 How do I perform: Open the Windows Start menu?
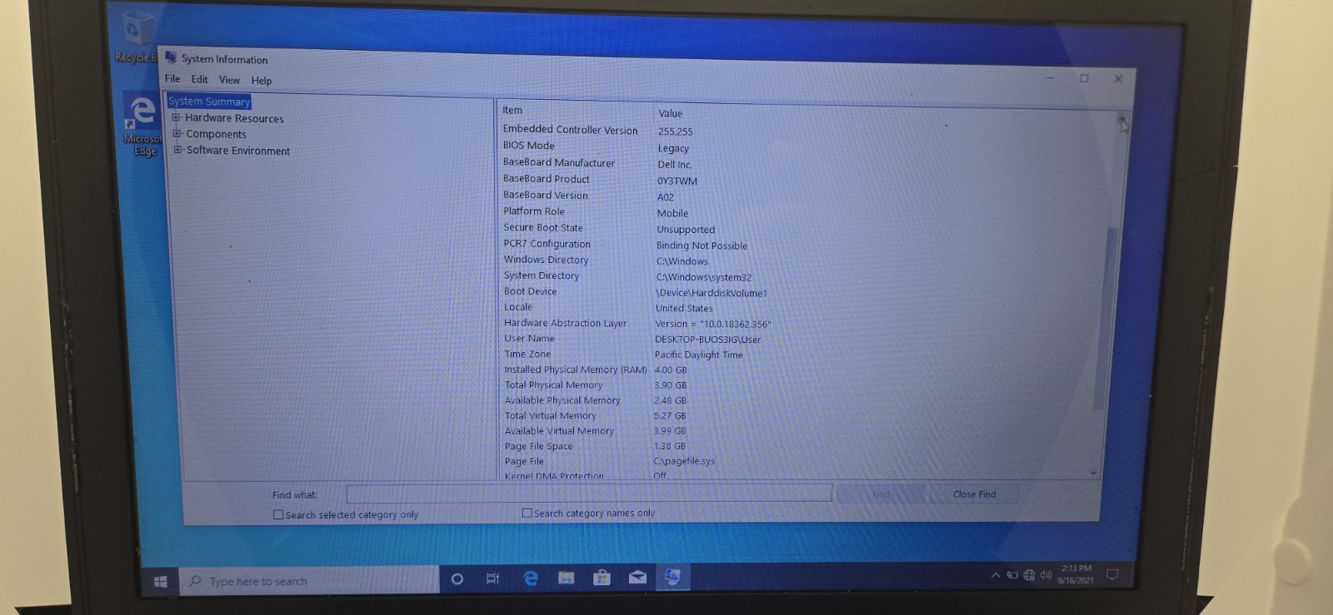point(160,582)
